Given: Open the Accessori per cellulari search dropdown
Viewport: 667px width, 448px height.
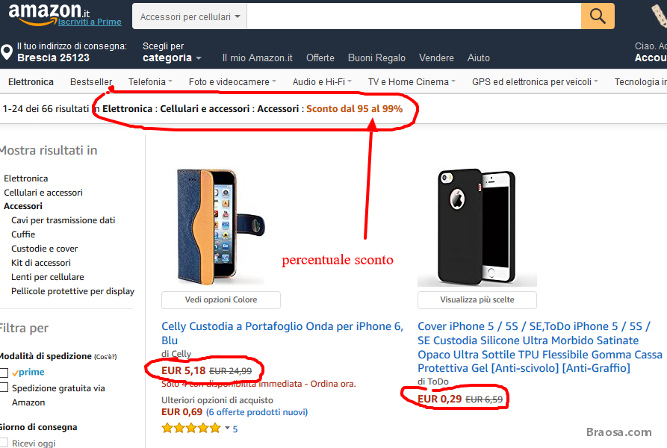Looking at the screenshot, I should [190, 16].
